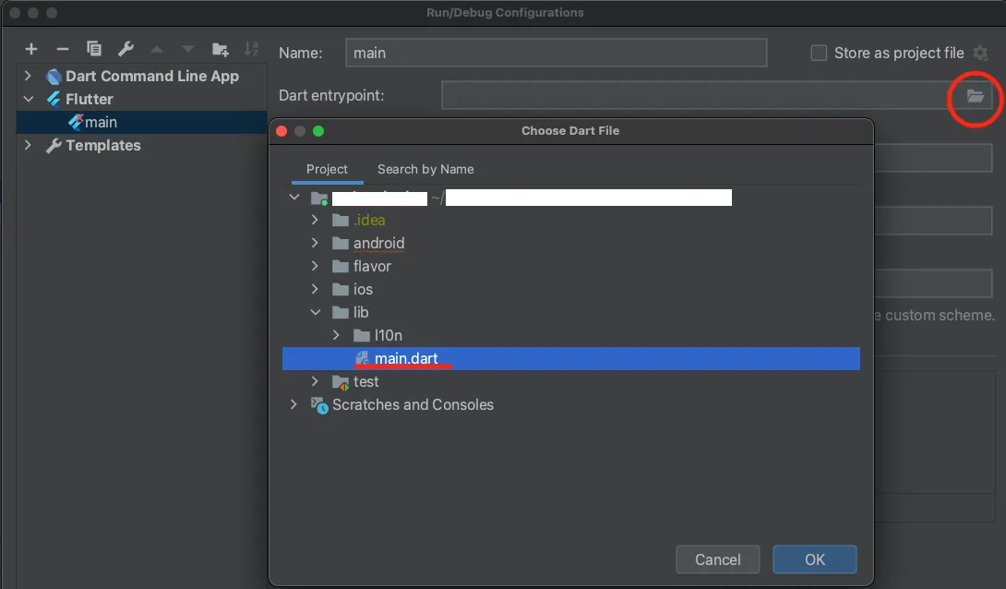Click the lib folder icon

click(x=341, y=312)
